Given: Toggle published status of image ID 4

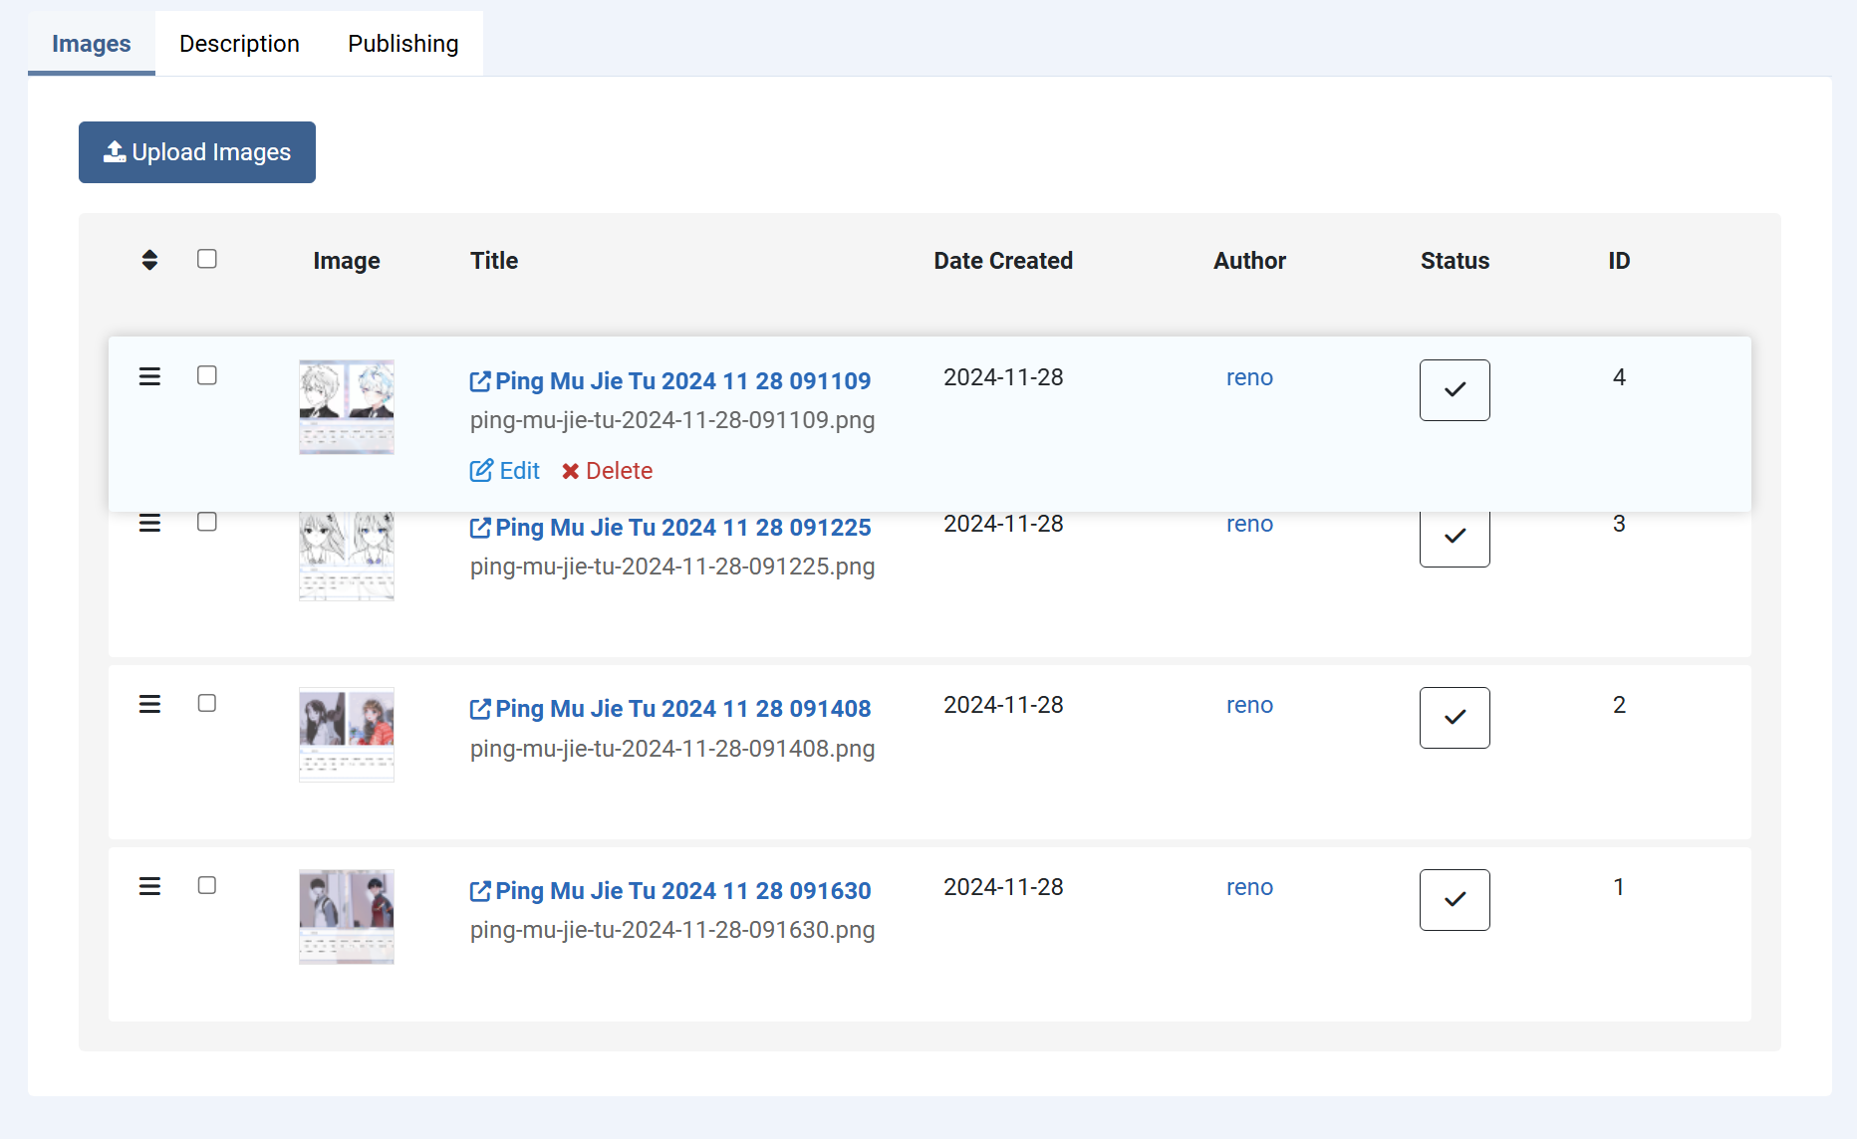Looking at the screenshot, I should (1454, 390).
